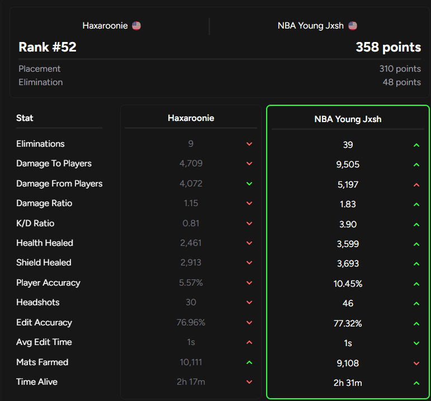Viewport: 431px width, 401px height.
Task: Click red down arrow for NBA Young Jxsh Mats Farmed
Action: click(416, 363)
